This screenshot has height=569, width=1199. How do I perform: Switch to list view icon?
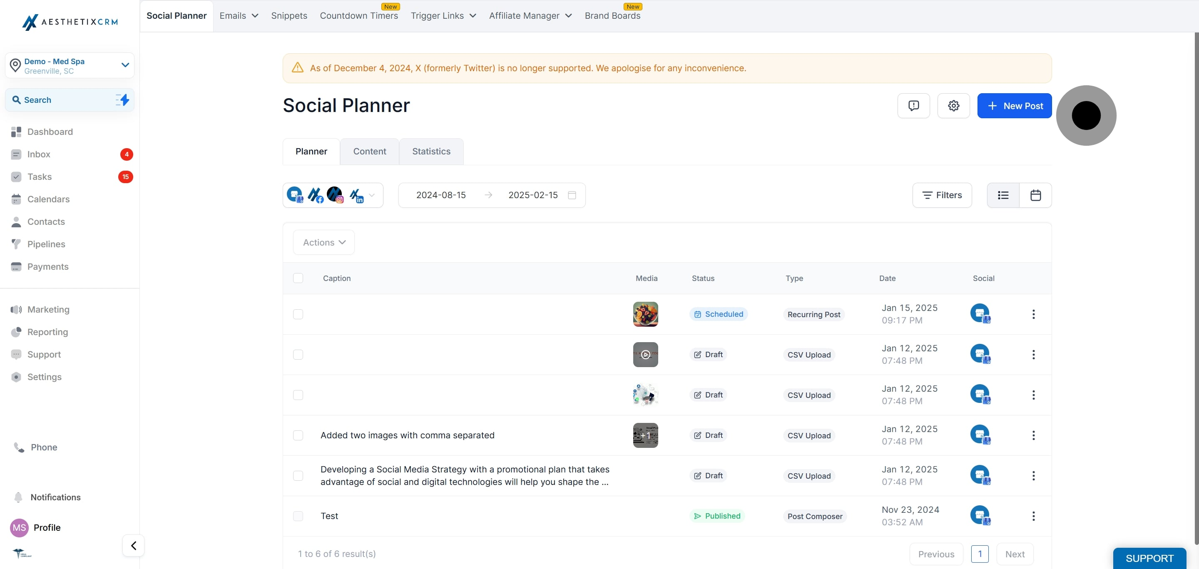pyautogui.click(x=1003, y=195)
